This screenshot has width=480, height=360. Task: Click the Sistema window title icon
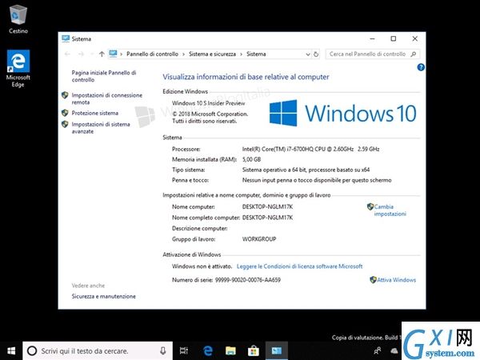tap(66, 38)
